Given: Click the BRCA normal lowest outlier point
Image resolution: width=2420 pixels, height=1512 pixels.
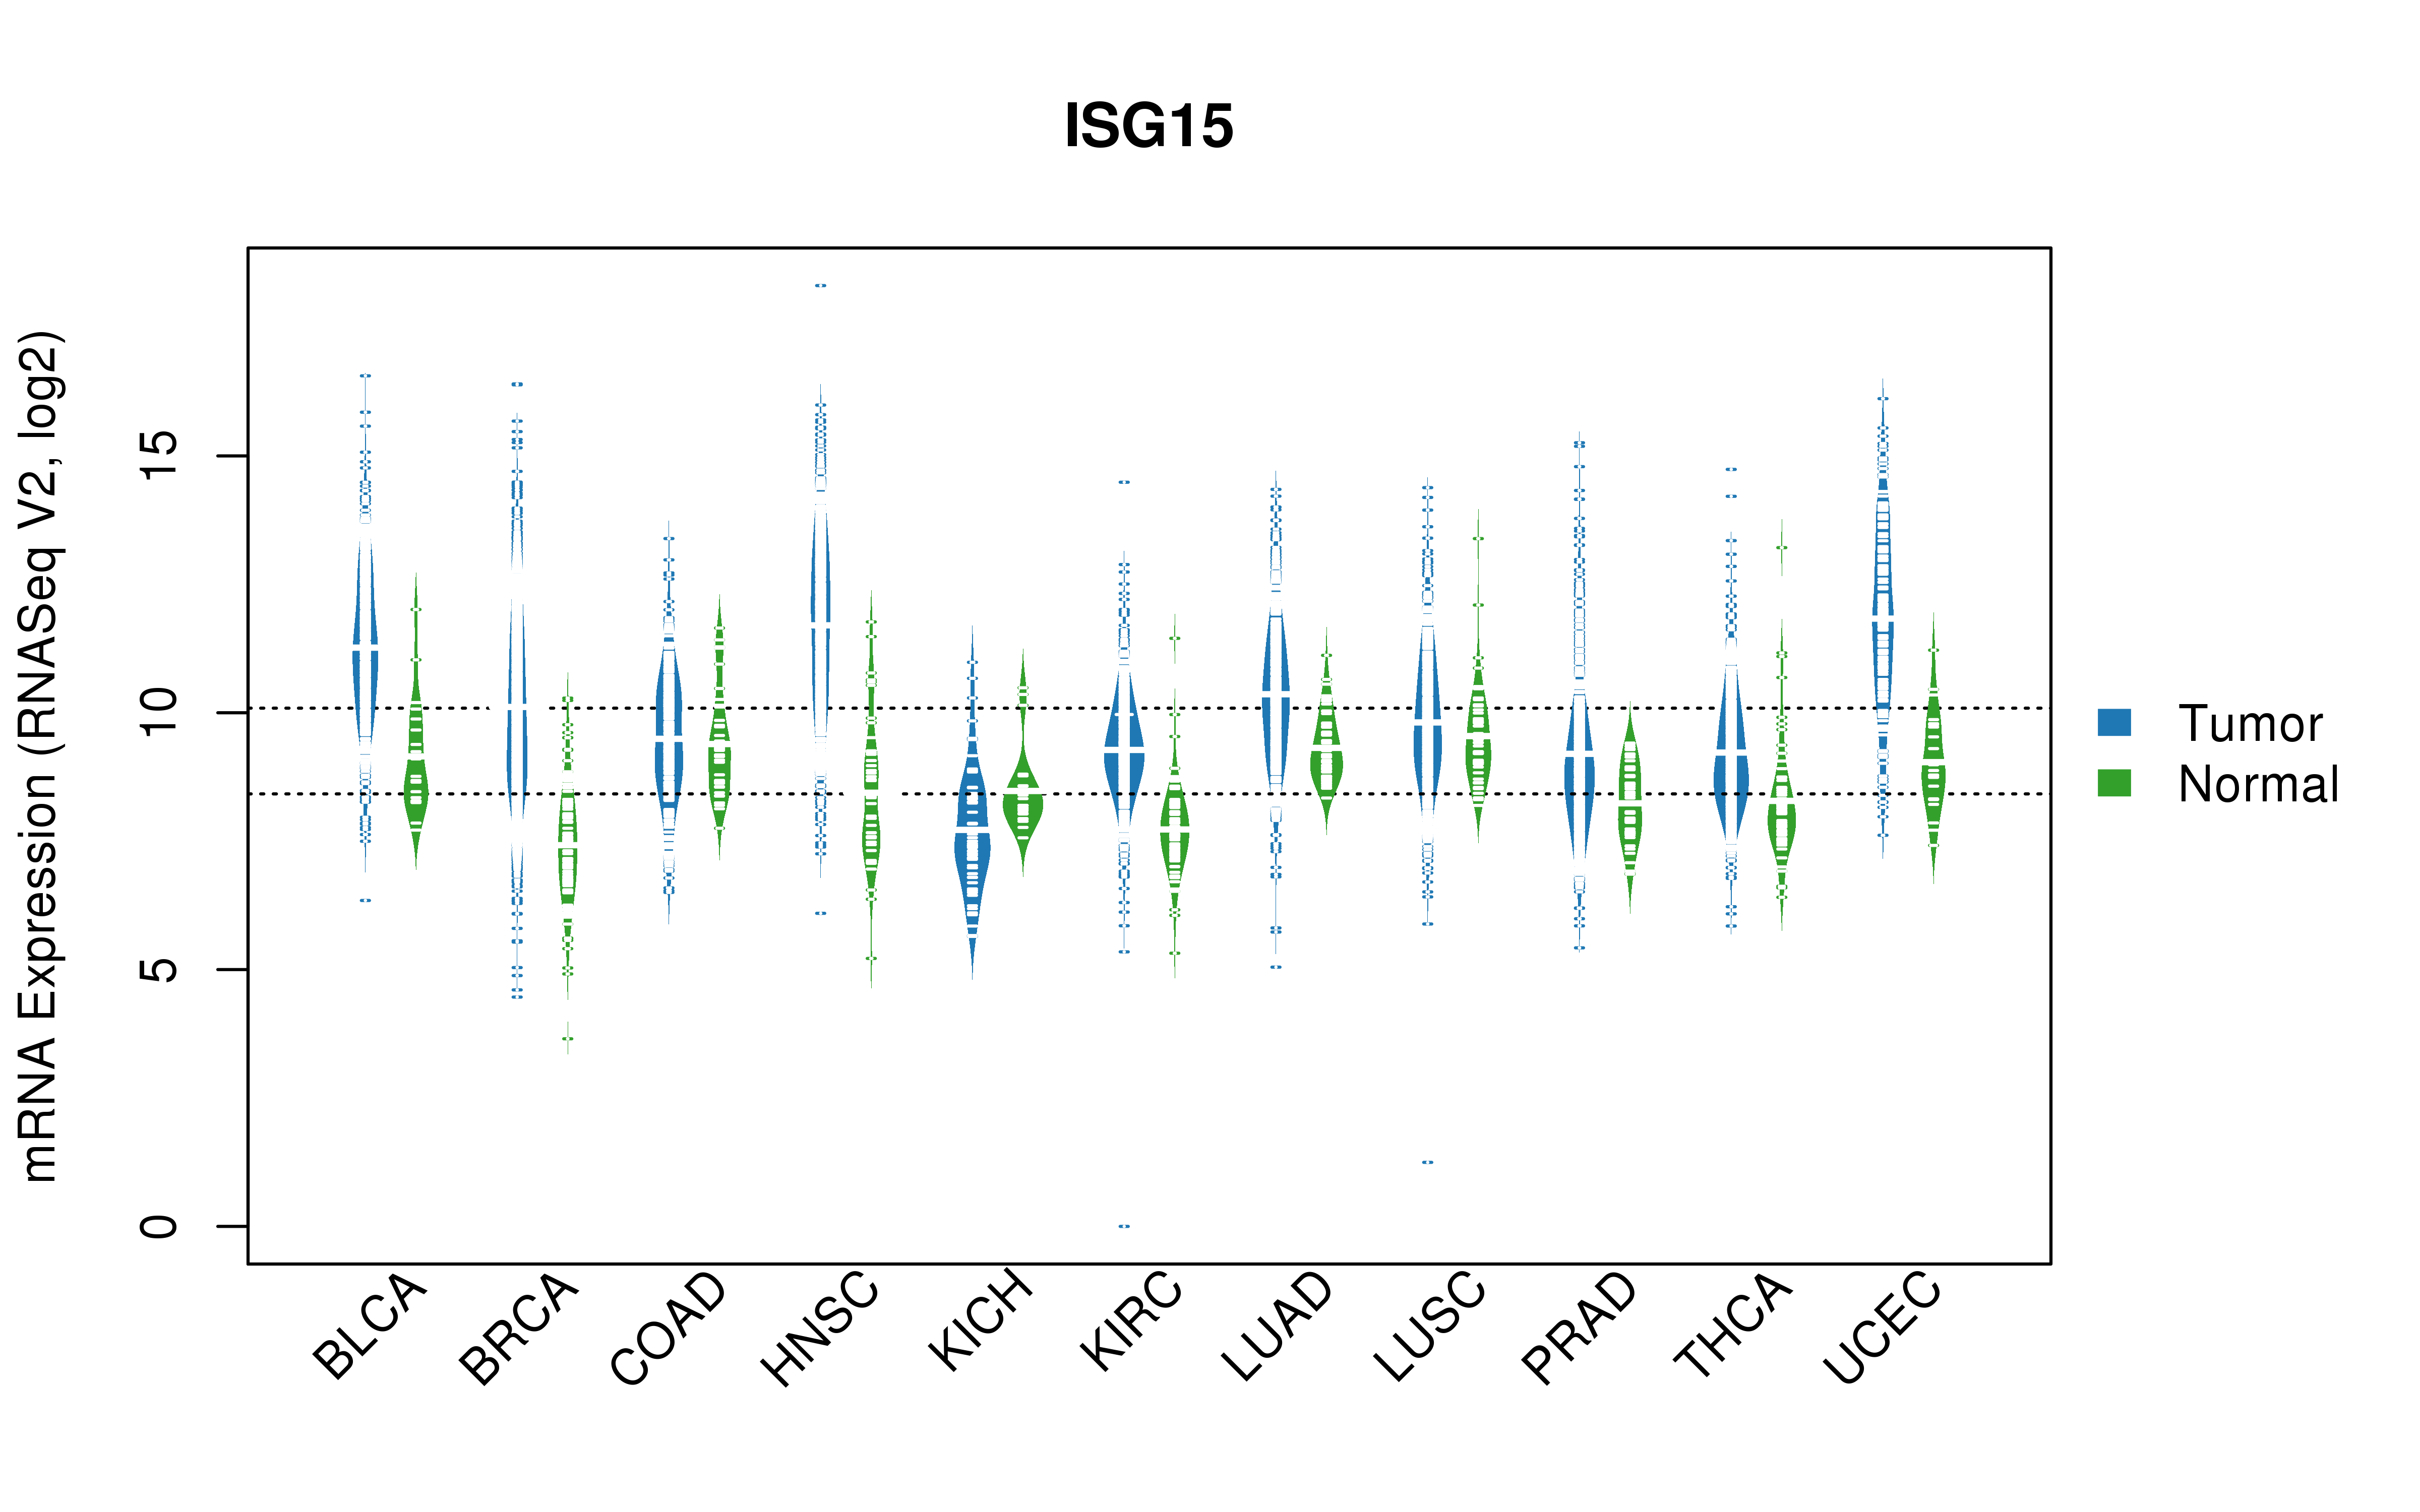Looking at the screenshot, I should point(568,1038).
